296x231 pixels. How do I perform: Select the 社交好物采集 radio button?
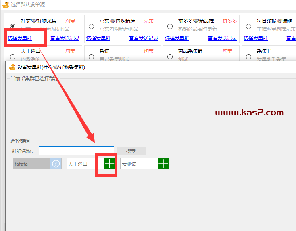[x=13, y=26]
